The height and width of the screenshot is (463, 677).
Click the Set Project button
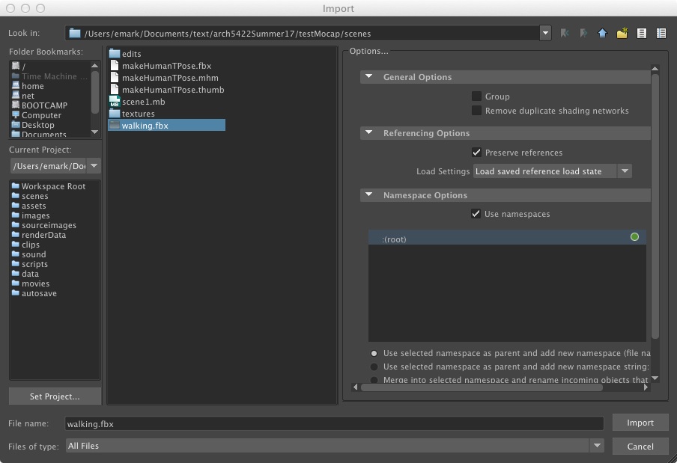coord(54,396)
